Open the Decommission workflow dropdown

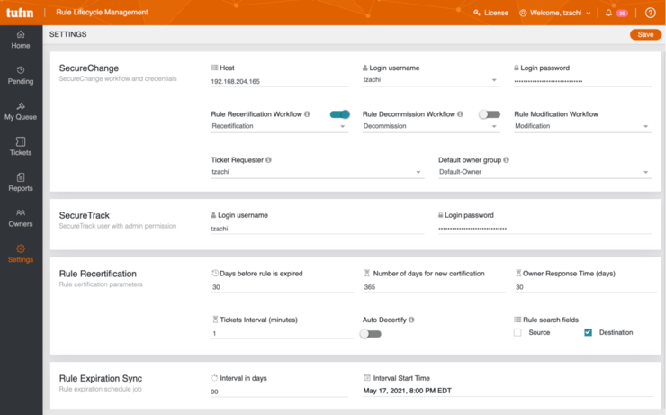click(x=431, y=126)
